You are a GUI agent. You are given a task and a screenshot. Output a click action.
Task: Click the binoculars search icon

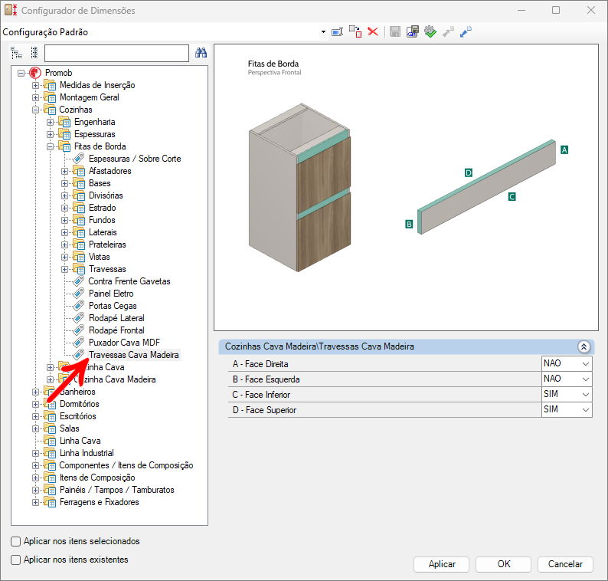click(201, 53)
